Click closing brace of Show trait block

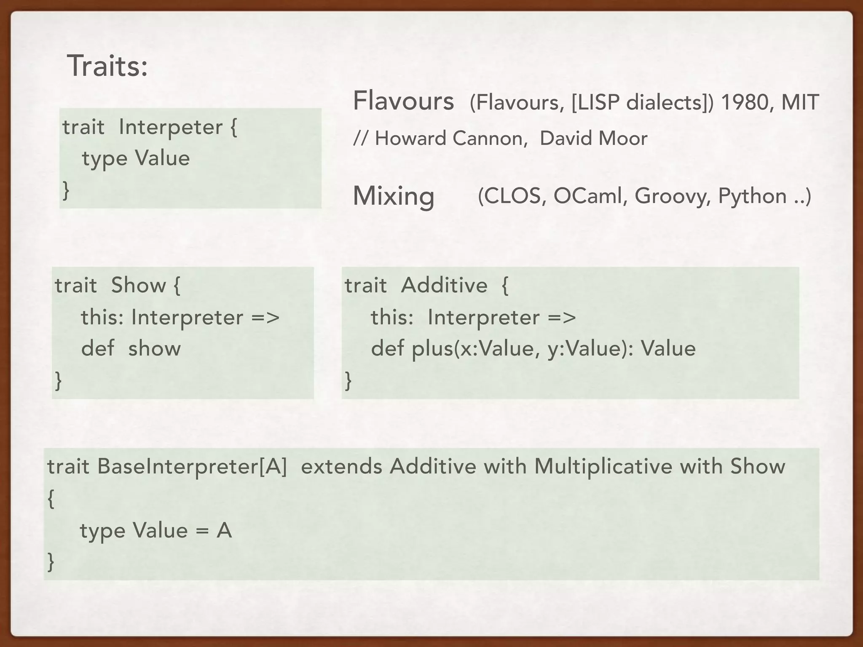pos(59,381)
